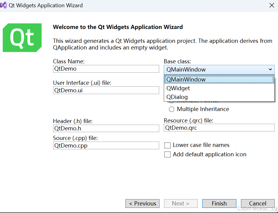The height and width of the screenshot is (213, 278).
Task: Choose QWidget from the dropdown list
Action: pyautogui.click(x=219, y=88)
